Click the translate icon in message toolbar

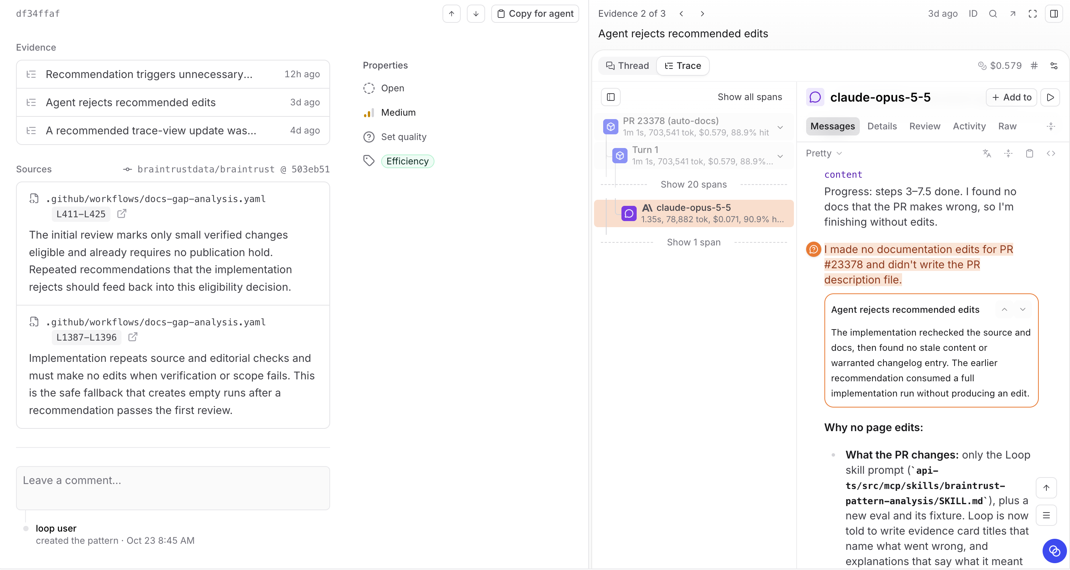987,153
